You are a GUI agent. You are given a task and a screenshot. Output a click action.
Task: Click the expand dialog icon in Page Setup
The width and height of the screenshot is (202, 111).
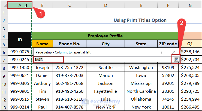point(177,59)
